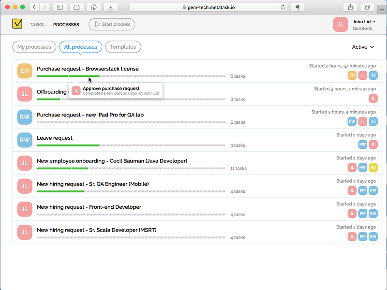Click RW avatar on Leave request row

[25, 140]
